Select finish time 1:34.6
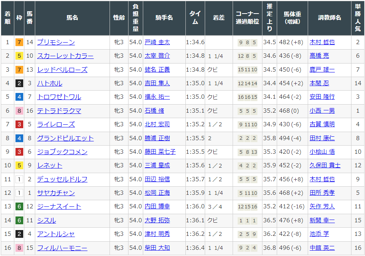365x256 pixels. point(195,42)
